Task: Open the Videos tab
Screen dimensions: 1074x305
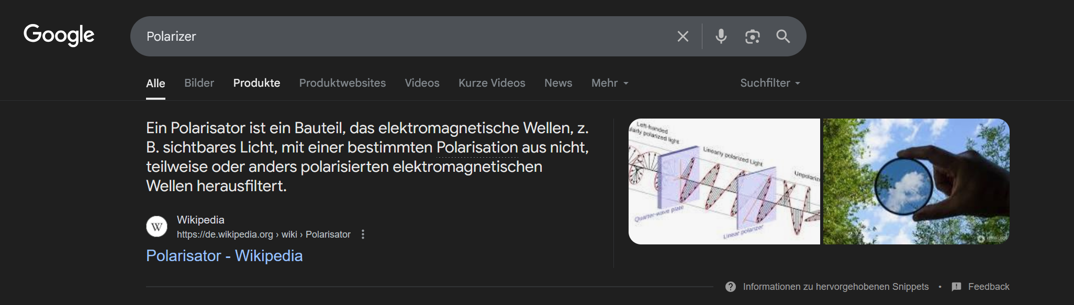Action: (x=422, y=83)
